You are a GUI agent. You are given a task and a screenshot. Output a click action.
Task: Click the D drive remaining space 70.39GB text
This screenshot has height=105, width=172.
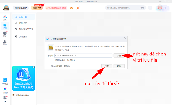[64, 60]
